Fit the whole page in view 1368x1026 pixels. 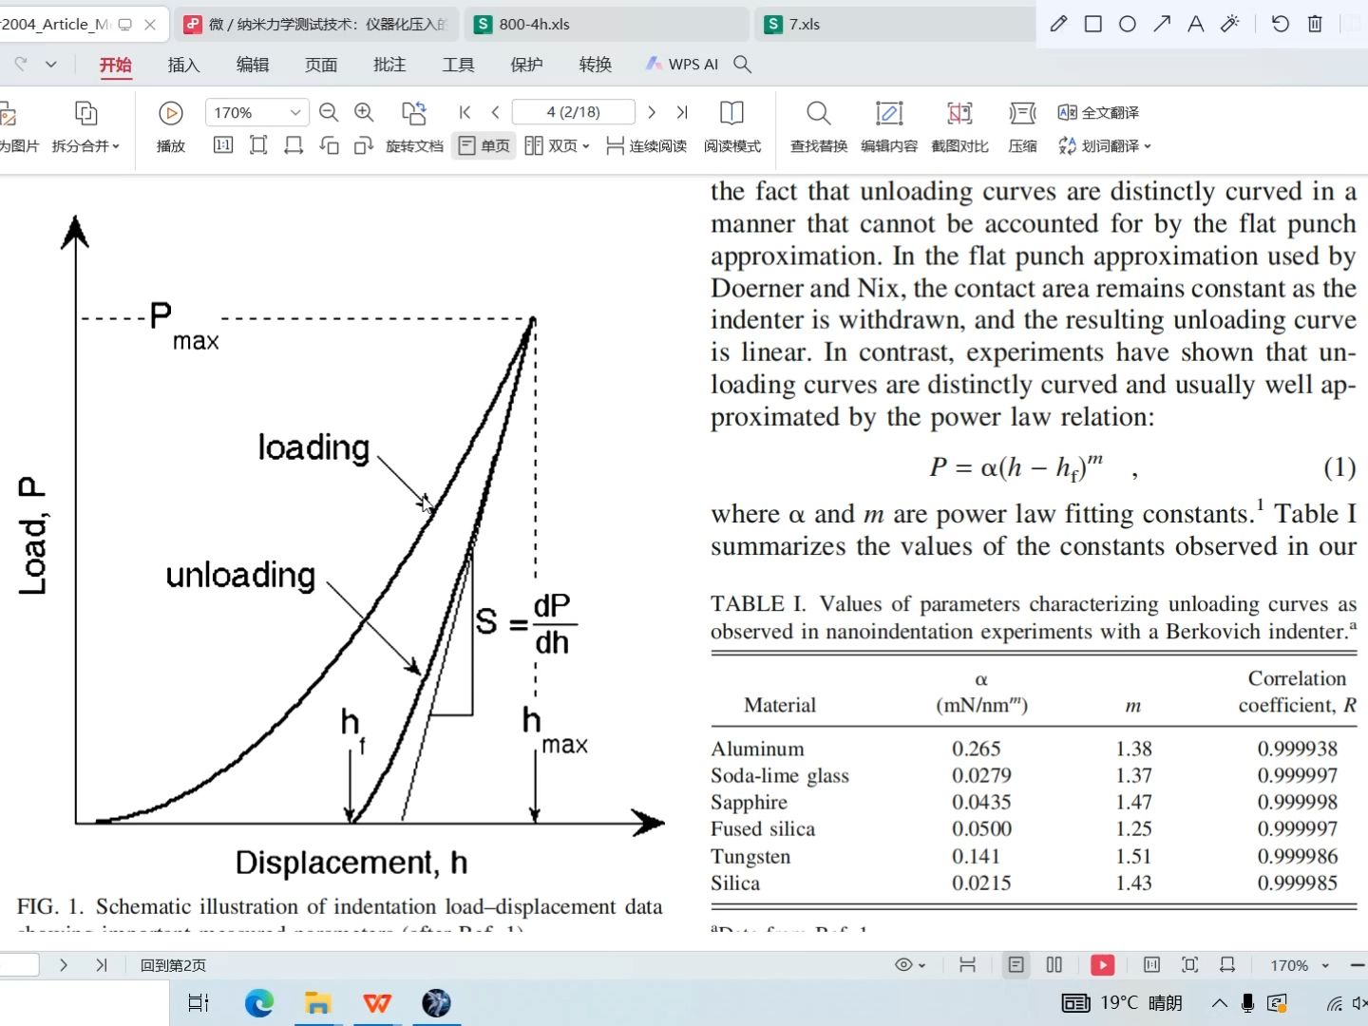(x=258, y=145)
